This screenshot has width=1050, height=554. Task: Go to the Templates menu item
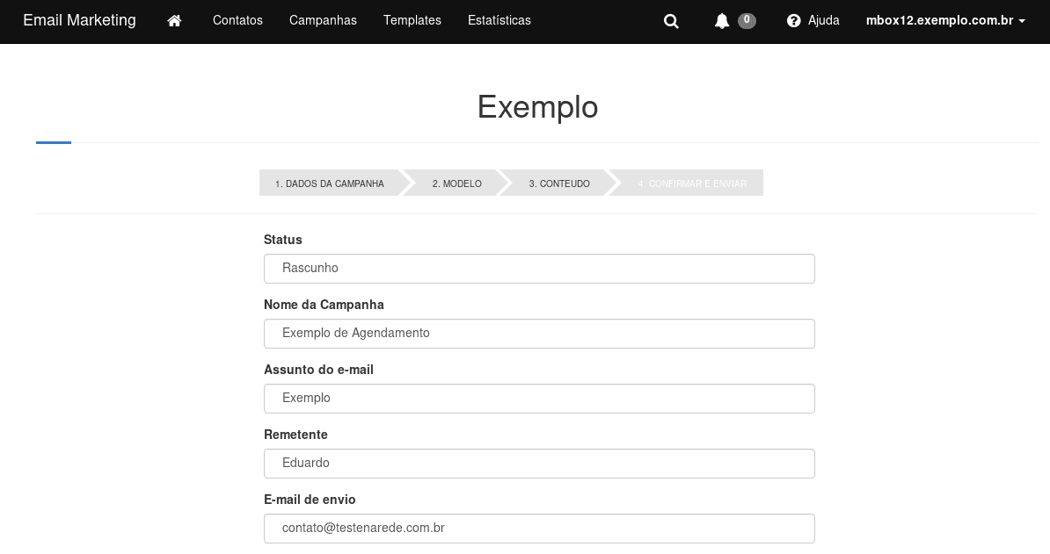click(412, 20)
